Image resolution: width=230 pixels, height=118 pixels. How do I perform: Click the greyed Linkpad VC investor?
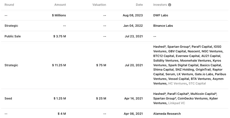point(177,103)
